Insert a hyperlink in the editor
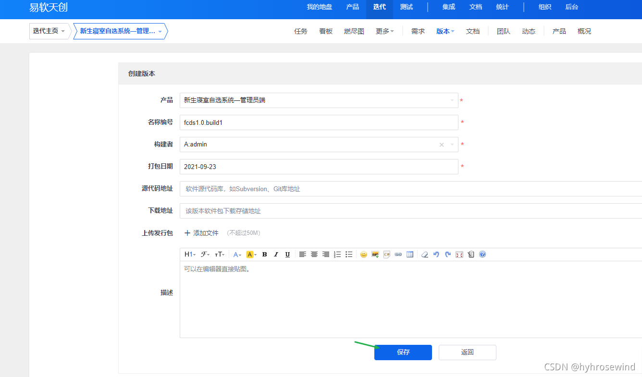Image resolution: width=642 pixels, height=377 pixels. [x=398, y=255]
